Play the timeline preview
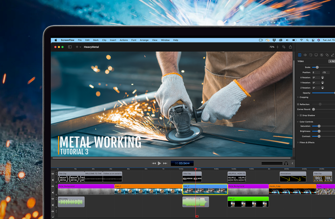The width and height of the screenshot is (335, 219). tap(159, 163)
